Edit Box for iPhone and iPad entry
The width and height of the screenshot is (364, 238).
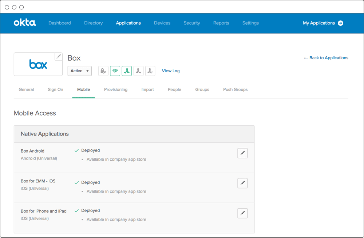click(242, 213)
